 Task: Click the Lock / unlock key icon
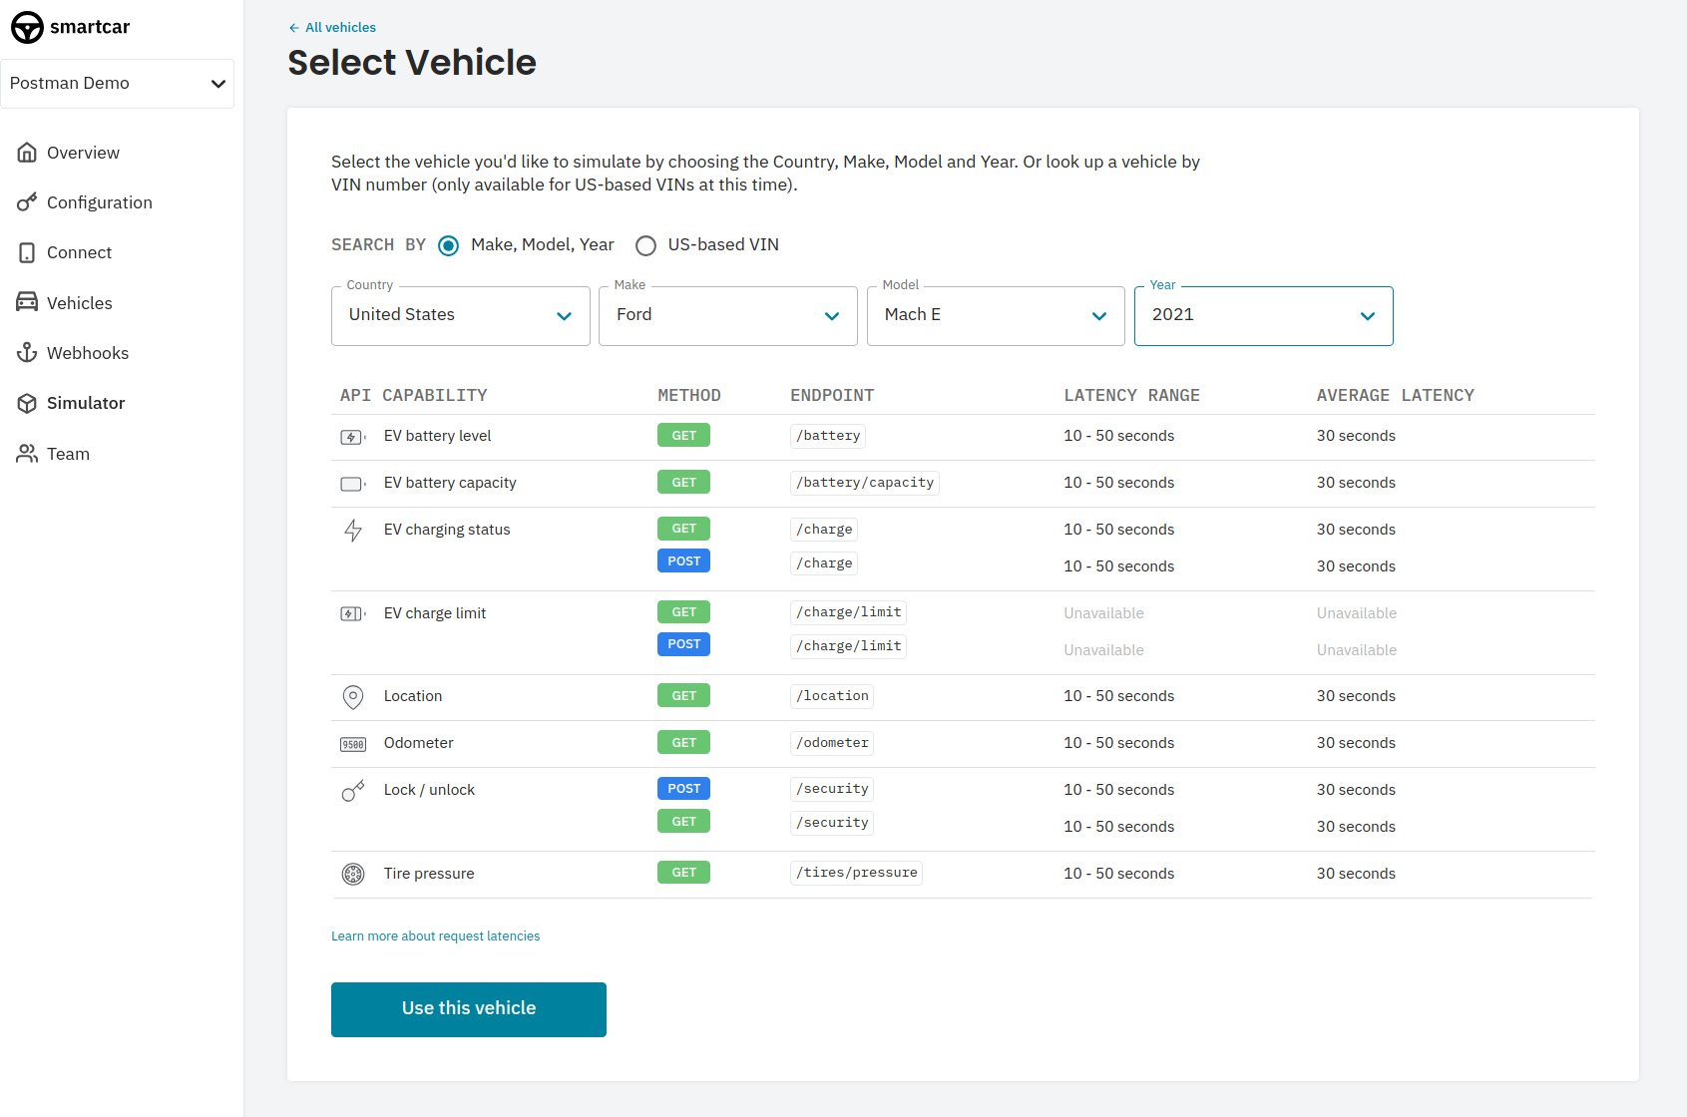[x=353, y=791]
